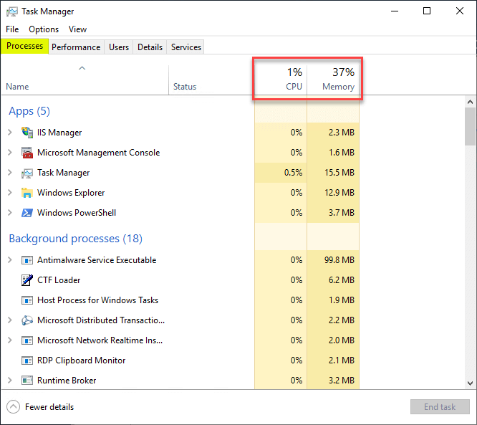The width and height of the screenshot is (477, 425).
Task: Click the 99.8 MB memory value
Action: point(339,260)
